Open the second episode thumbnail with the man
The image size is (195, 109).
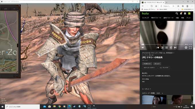[x=179, y=100]
